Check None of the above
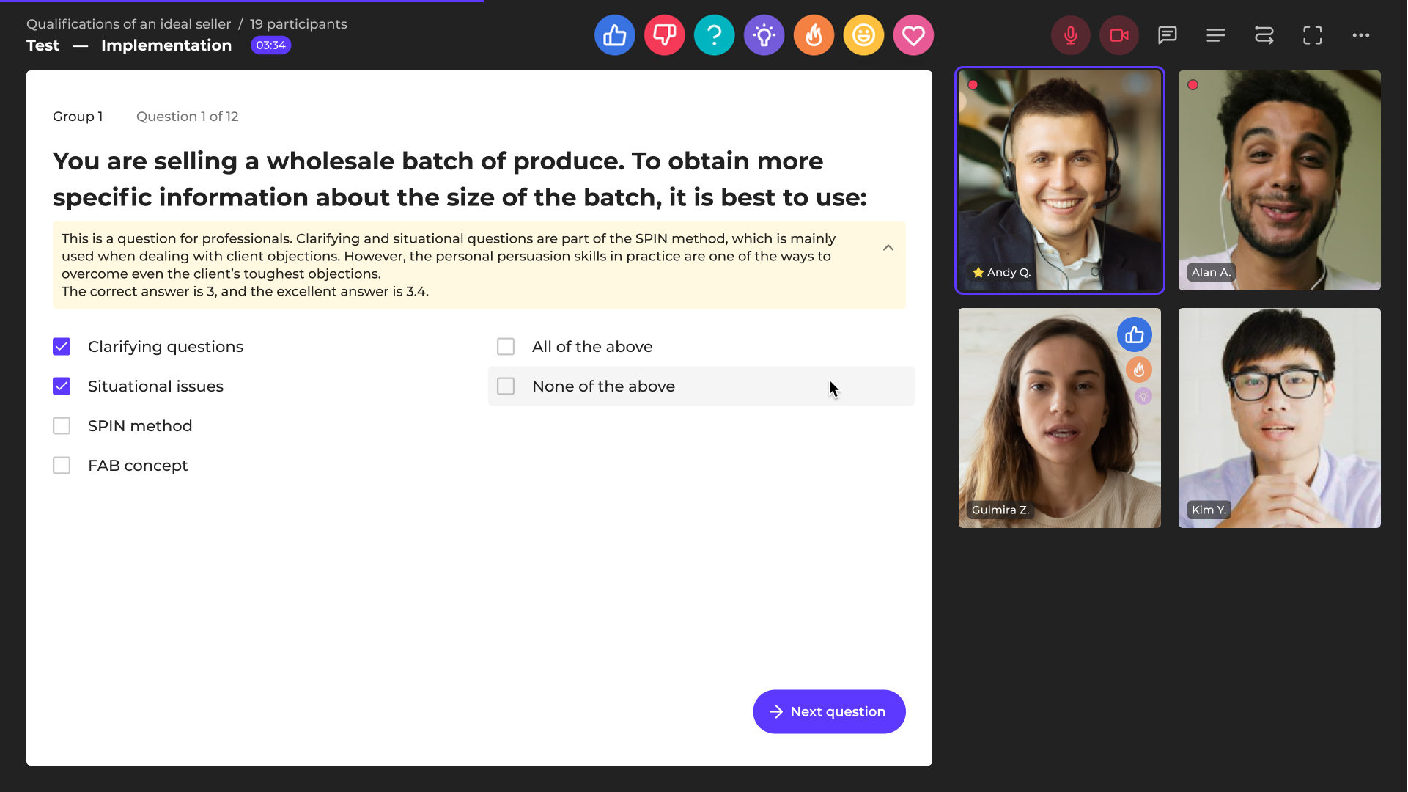 (506, 386)
